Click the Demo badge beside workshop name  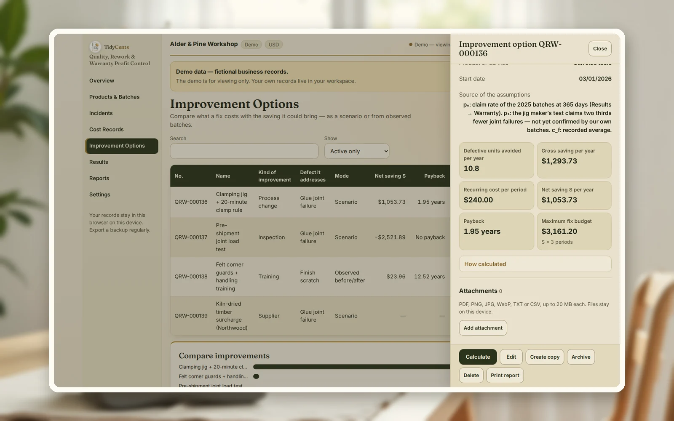pyautogui.click(x=251, y=45)
